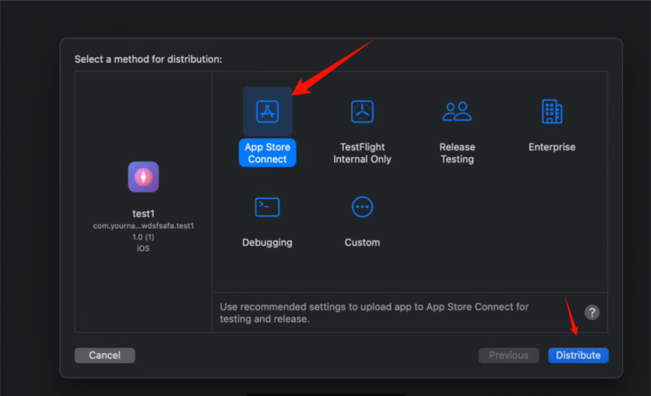Click the 'Select a method for distribution' heading
Image resolution: width=651 pixels, height=396 pixels.
click(148, 59)
